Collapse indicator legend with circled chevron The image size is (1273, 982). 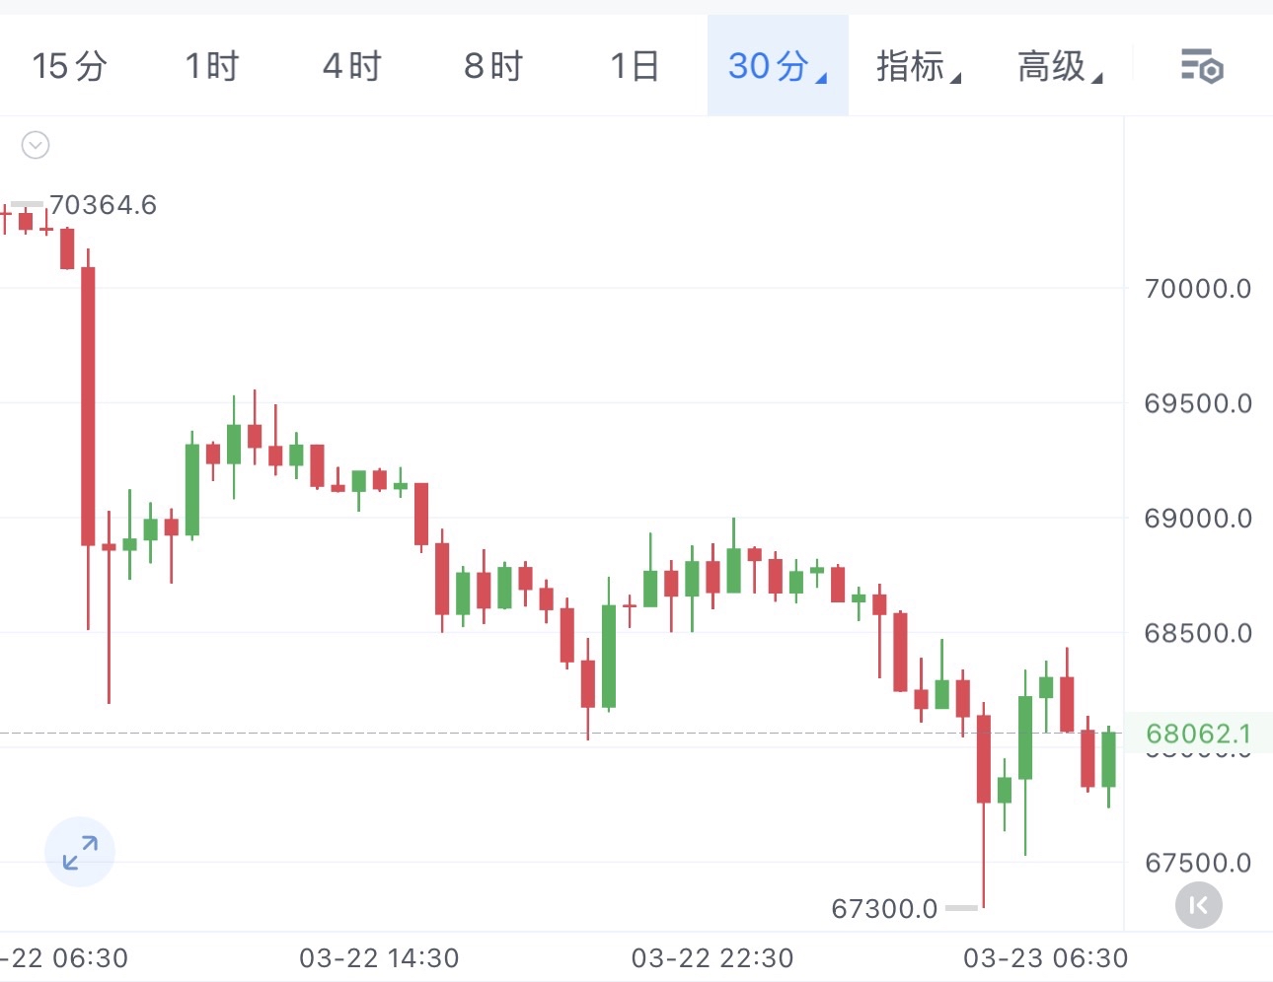pos(36,146)
